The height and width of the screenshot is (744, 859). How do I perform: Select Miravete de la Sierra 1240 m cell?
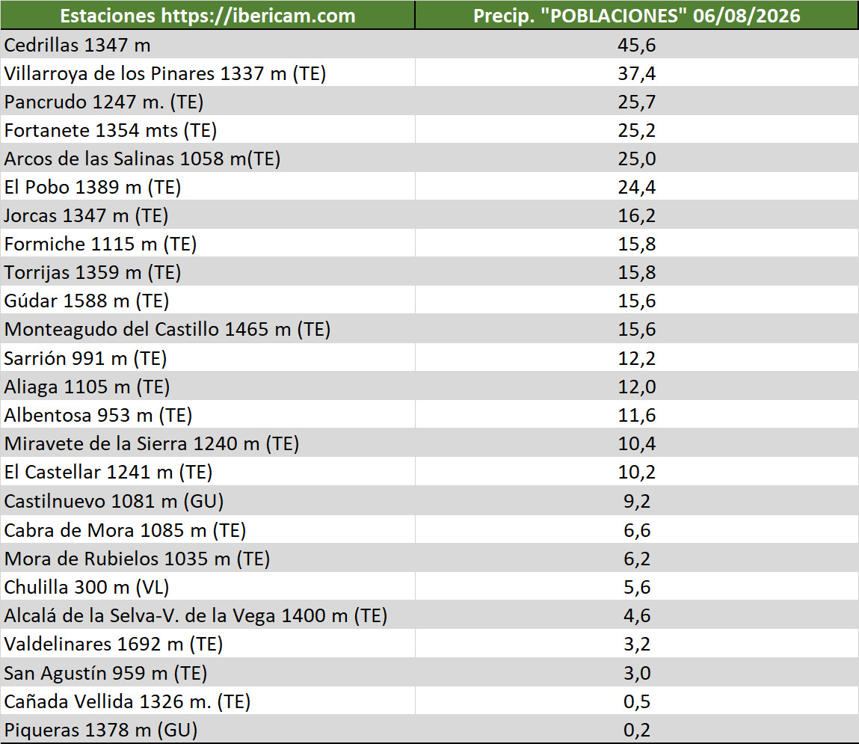coord(208,443)
